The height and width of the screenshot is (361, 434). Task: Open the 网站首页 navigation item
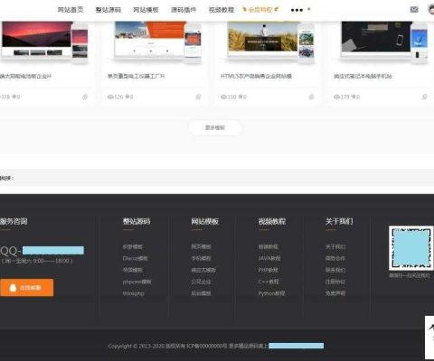point(71,10)
